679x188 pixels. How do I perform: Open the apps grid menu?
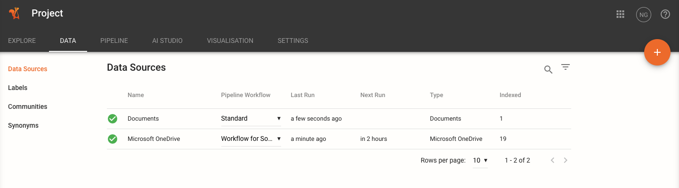620,14
